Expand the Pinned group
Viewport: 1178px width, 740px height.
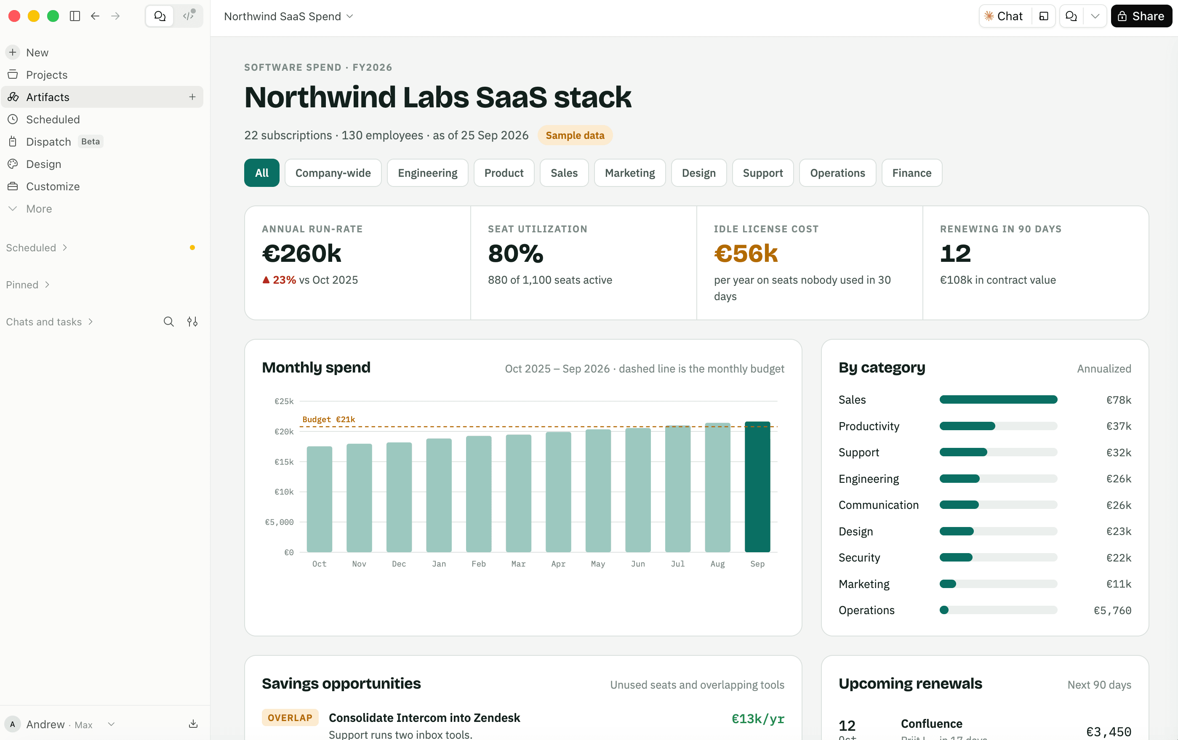point(28,285)
